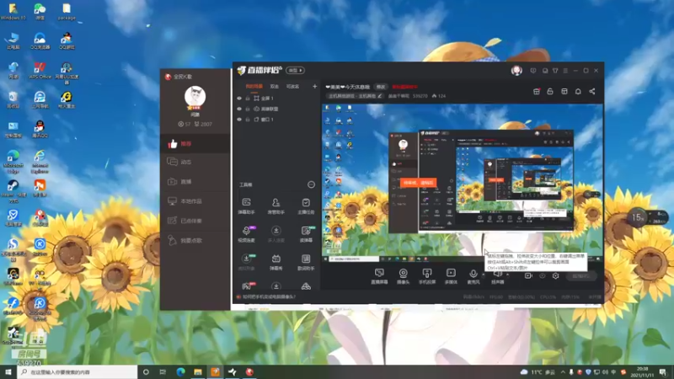Open PK tool icon in toolbox
The height and width of the screenshot is (379, 674).
coord(247,286)
